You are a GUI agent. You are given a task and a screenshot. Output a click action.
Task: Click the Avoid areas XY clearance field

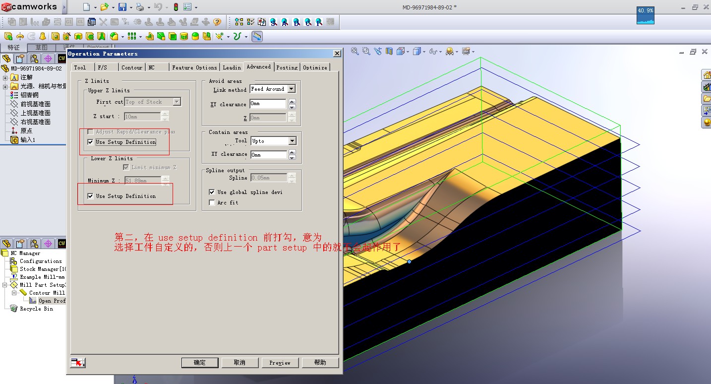[x=268, y=104]
